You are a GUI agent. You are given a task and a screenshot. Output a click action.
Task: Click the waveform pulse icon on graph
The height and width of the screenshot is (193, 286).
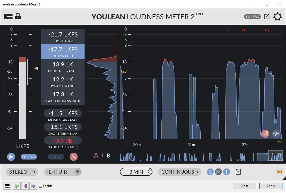click(x=276, y=134)
